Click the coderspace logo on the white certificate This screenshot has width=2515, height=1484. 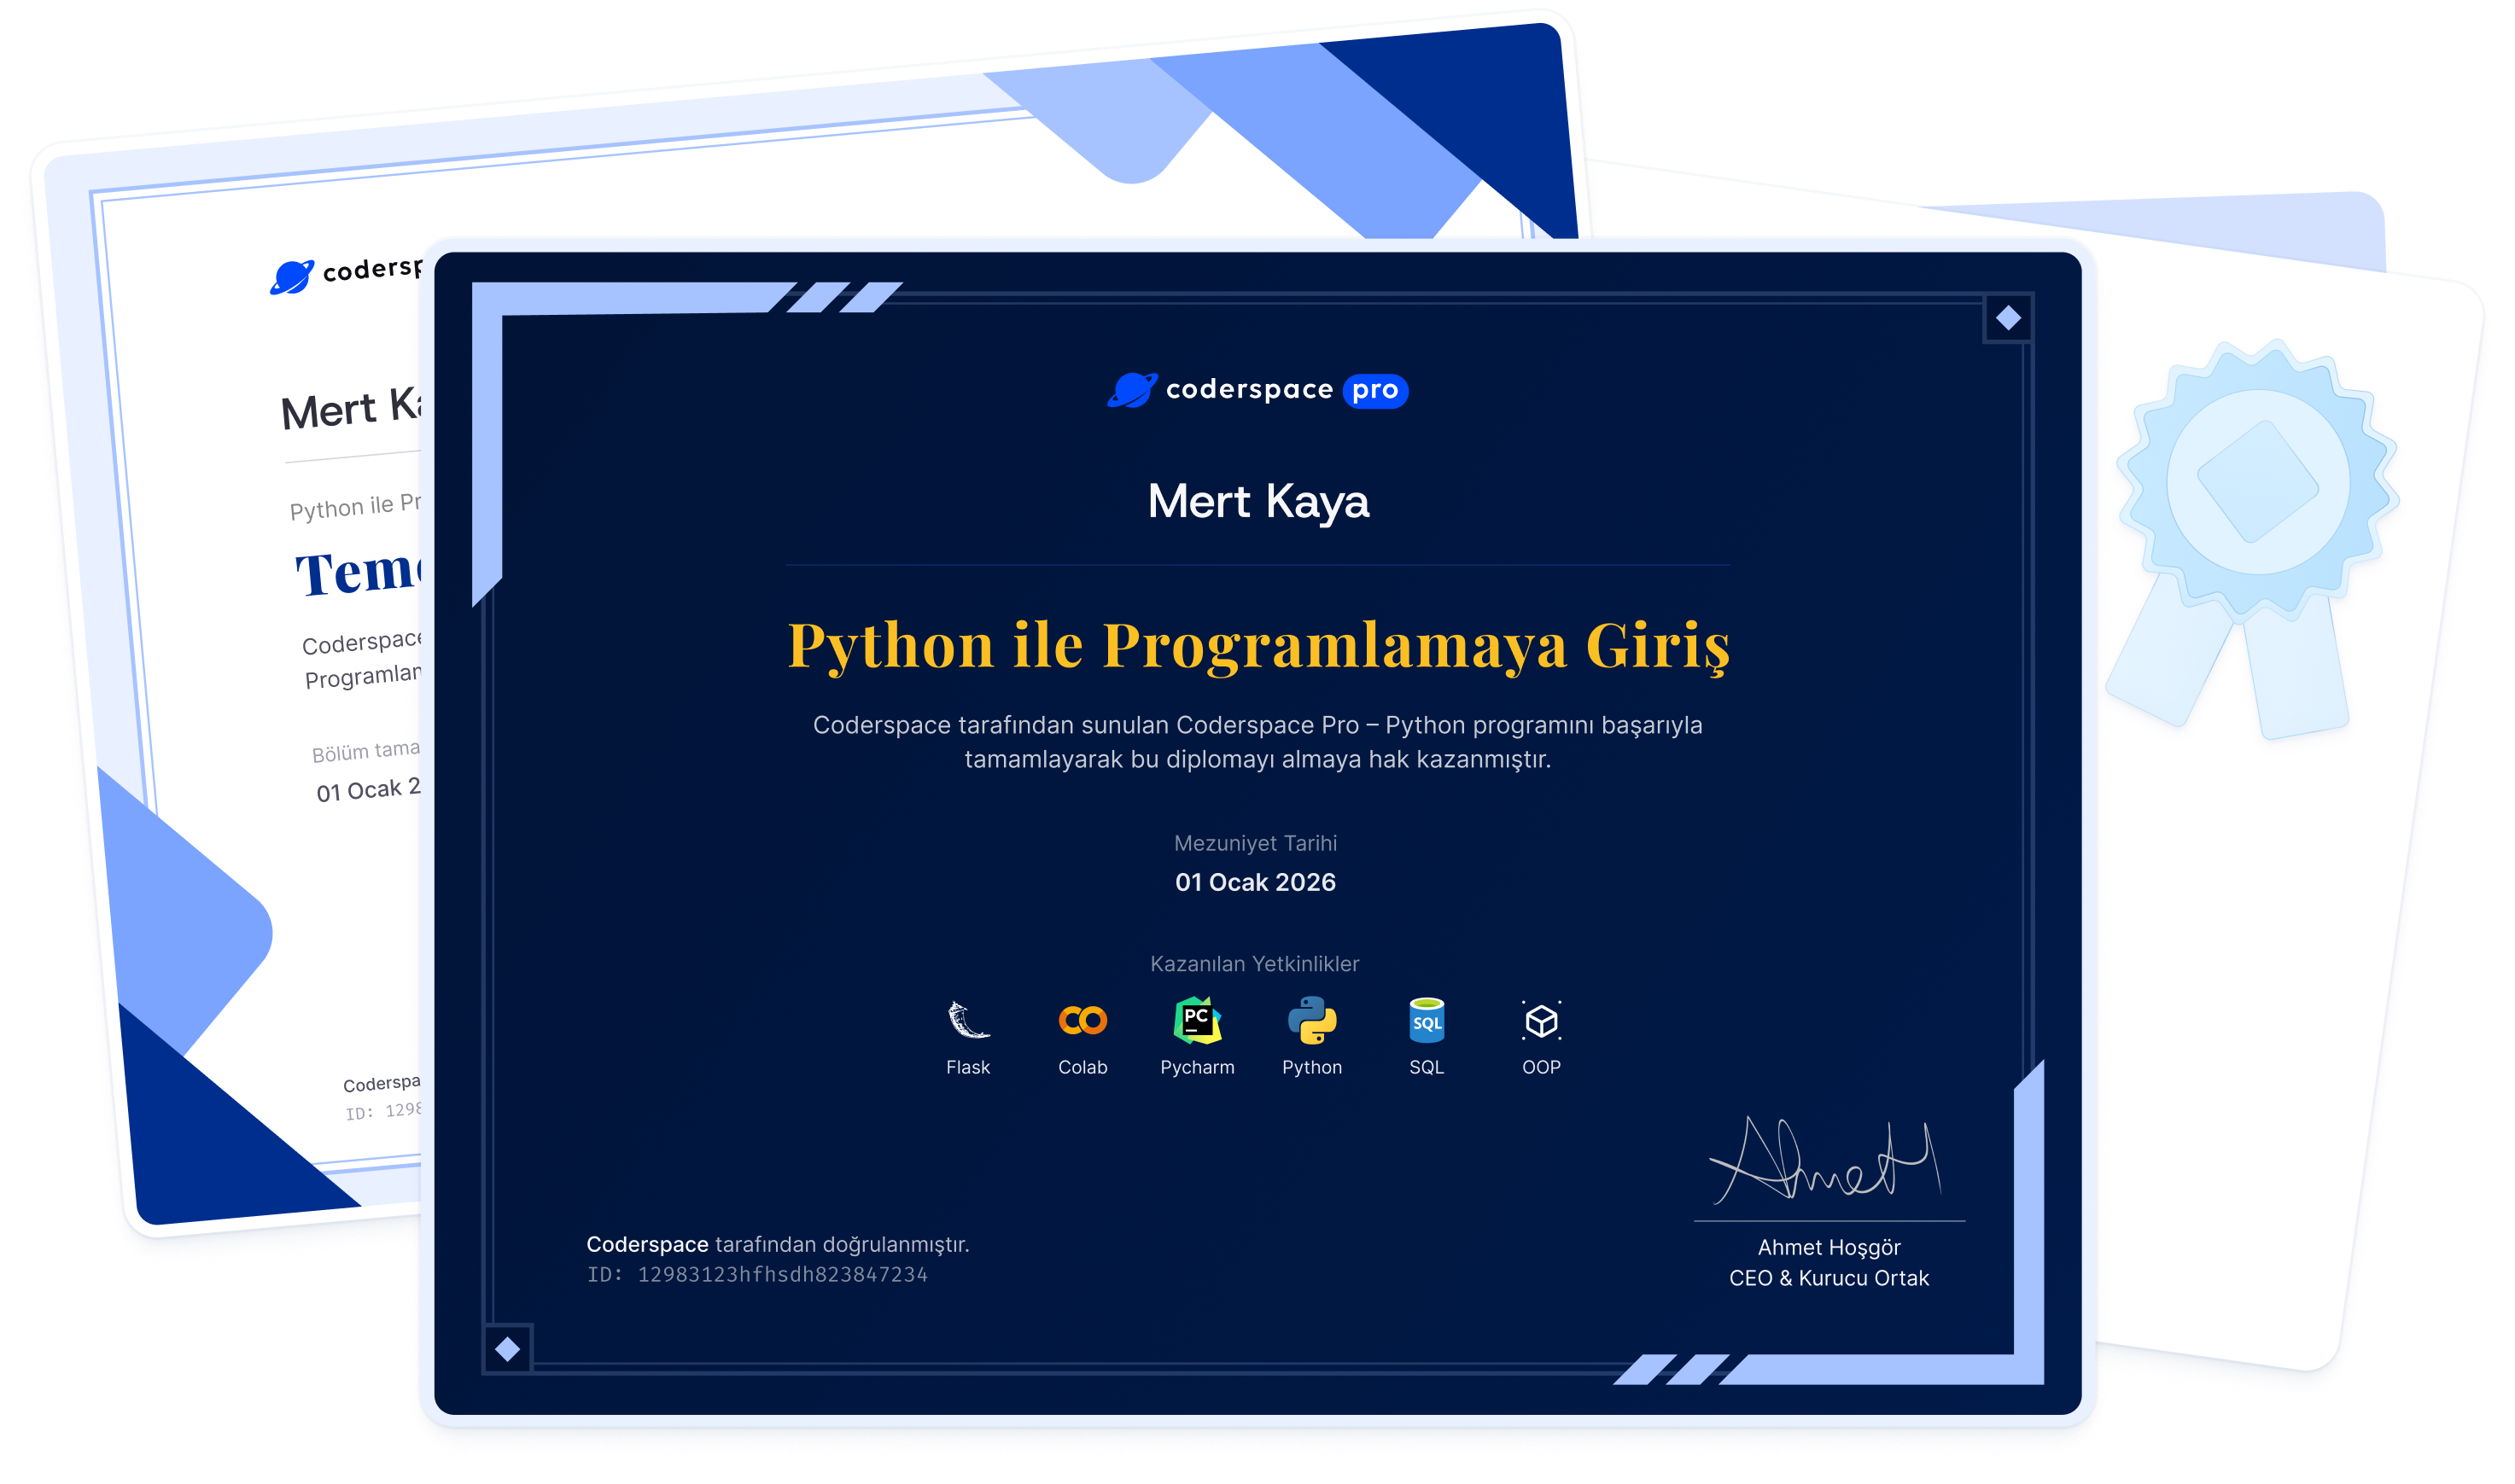346,273
